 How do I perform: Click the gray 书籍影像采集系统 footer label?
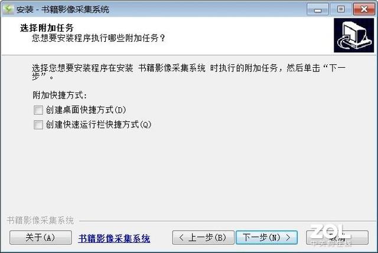pos(40,220)
